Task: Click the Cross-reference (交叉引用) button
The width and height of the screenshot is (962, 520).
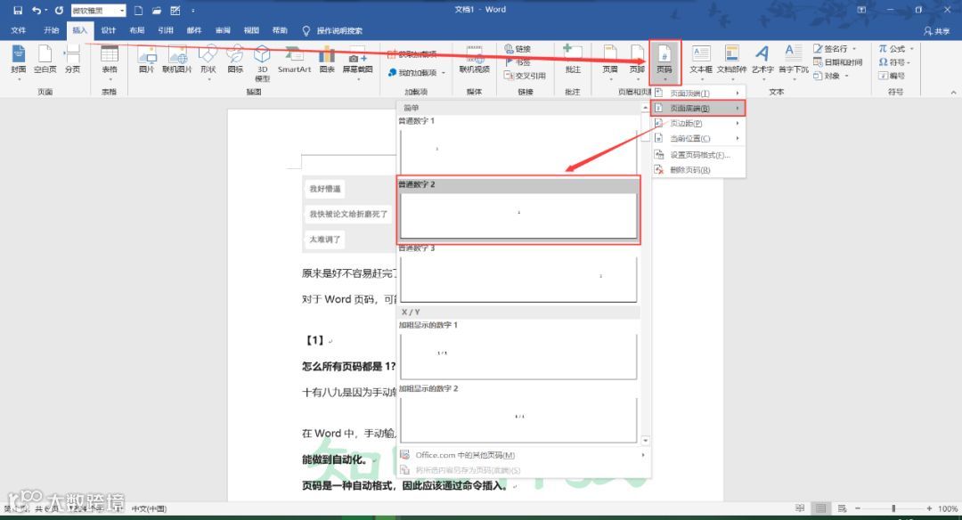Action: 525,76
